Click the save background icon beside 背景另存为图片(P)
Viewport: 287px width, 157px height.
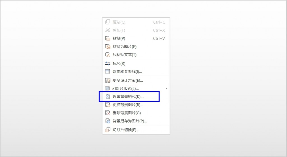click(x=108, y=121)
